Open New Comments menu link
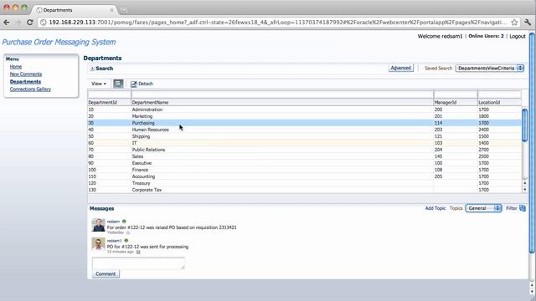 pos(26,74)
